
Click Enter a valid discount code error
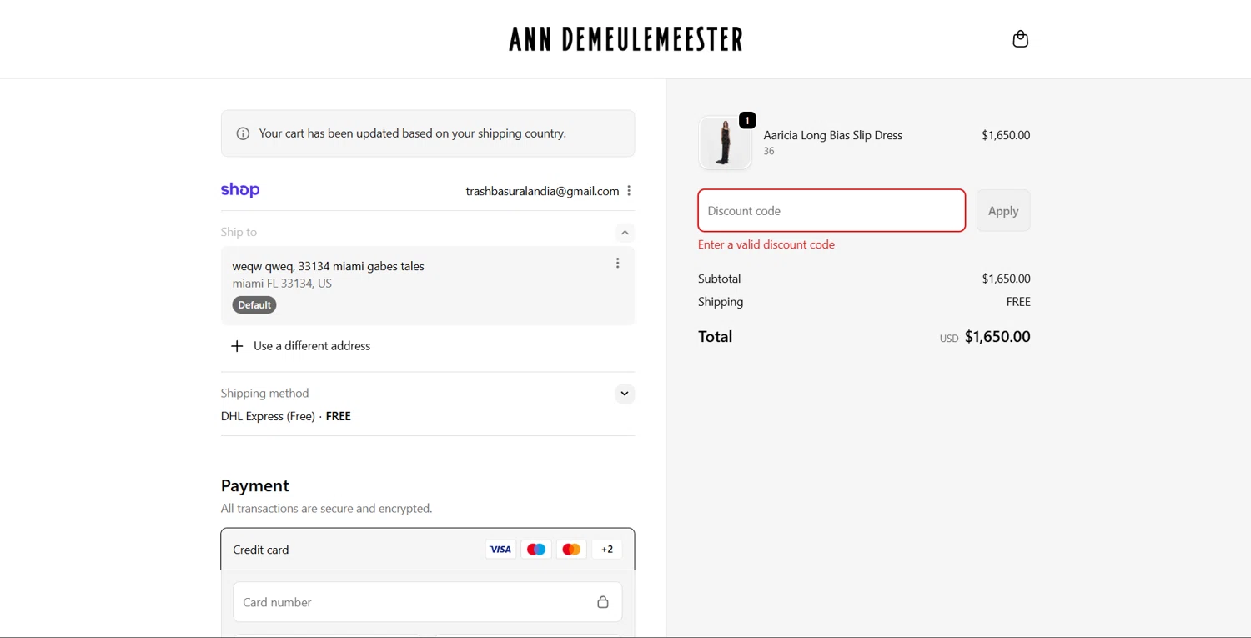click(x=766, y=244)
